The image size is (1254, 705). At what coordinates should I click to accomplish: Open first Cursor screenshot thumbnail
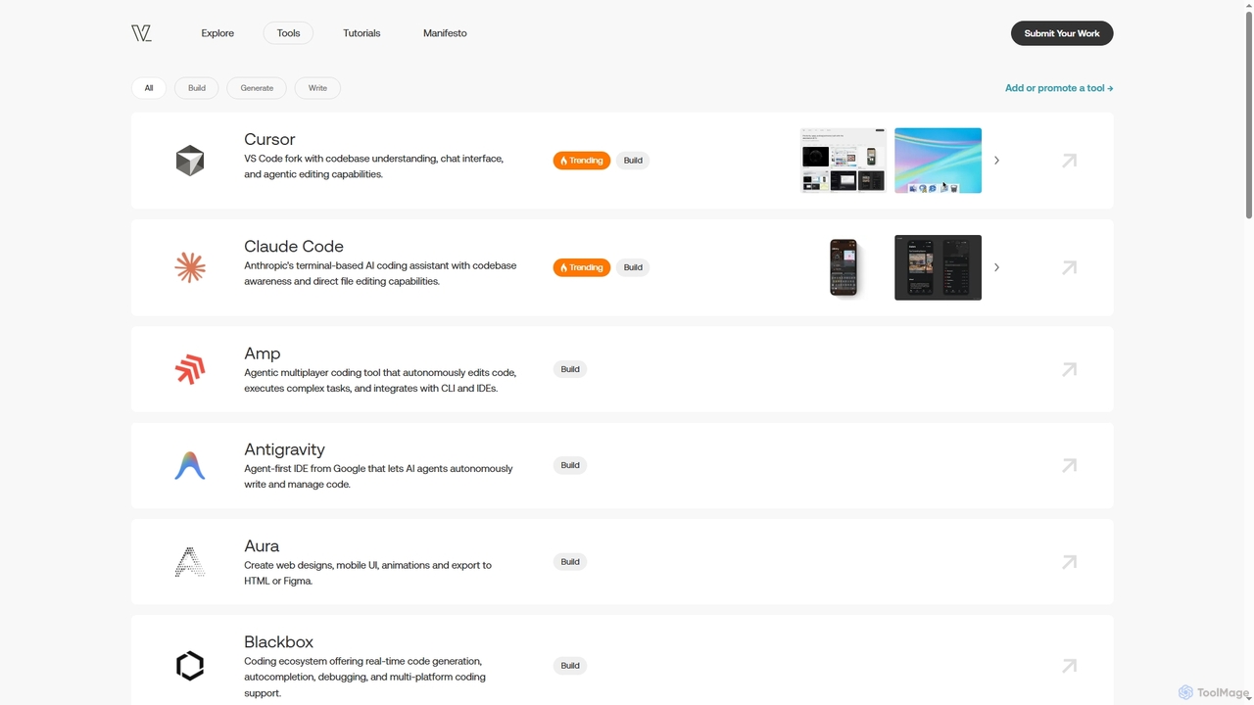click(x=844, y=161)
